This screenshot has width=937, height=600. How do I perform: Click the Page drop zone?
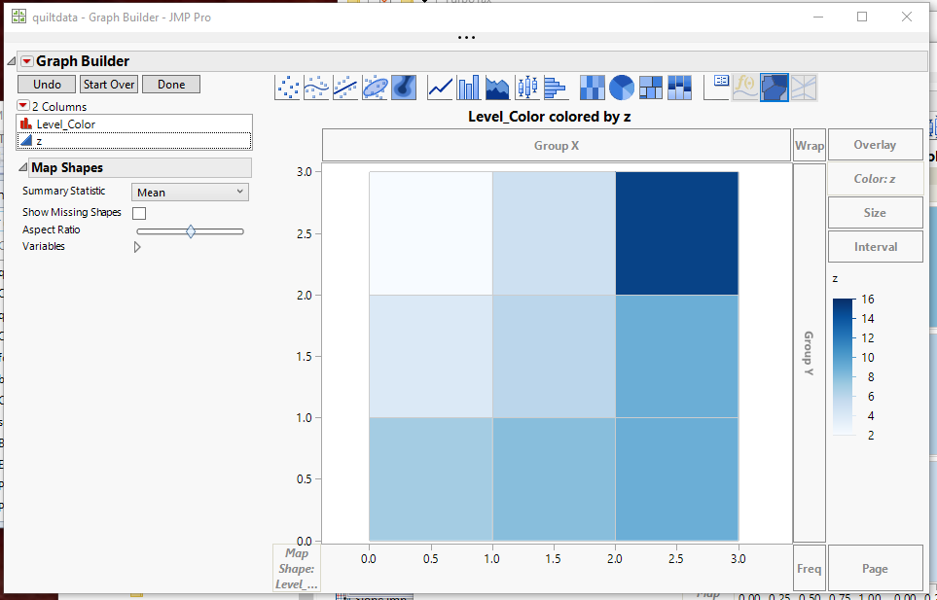click(x=875, y=568)
